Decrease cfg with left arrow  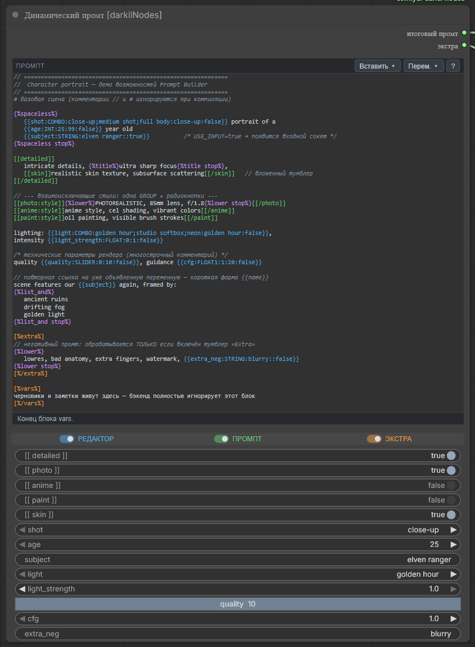pos(22,618)
